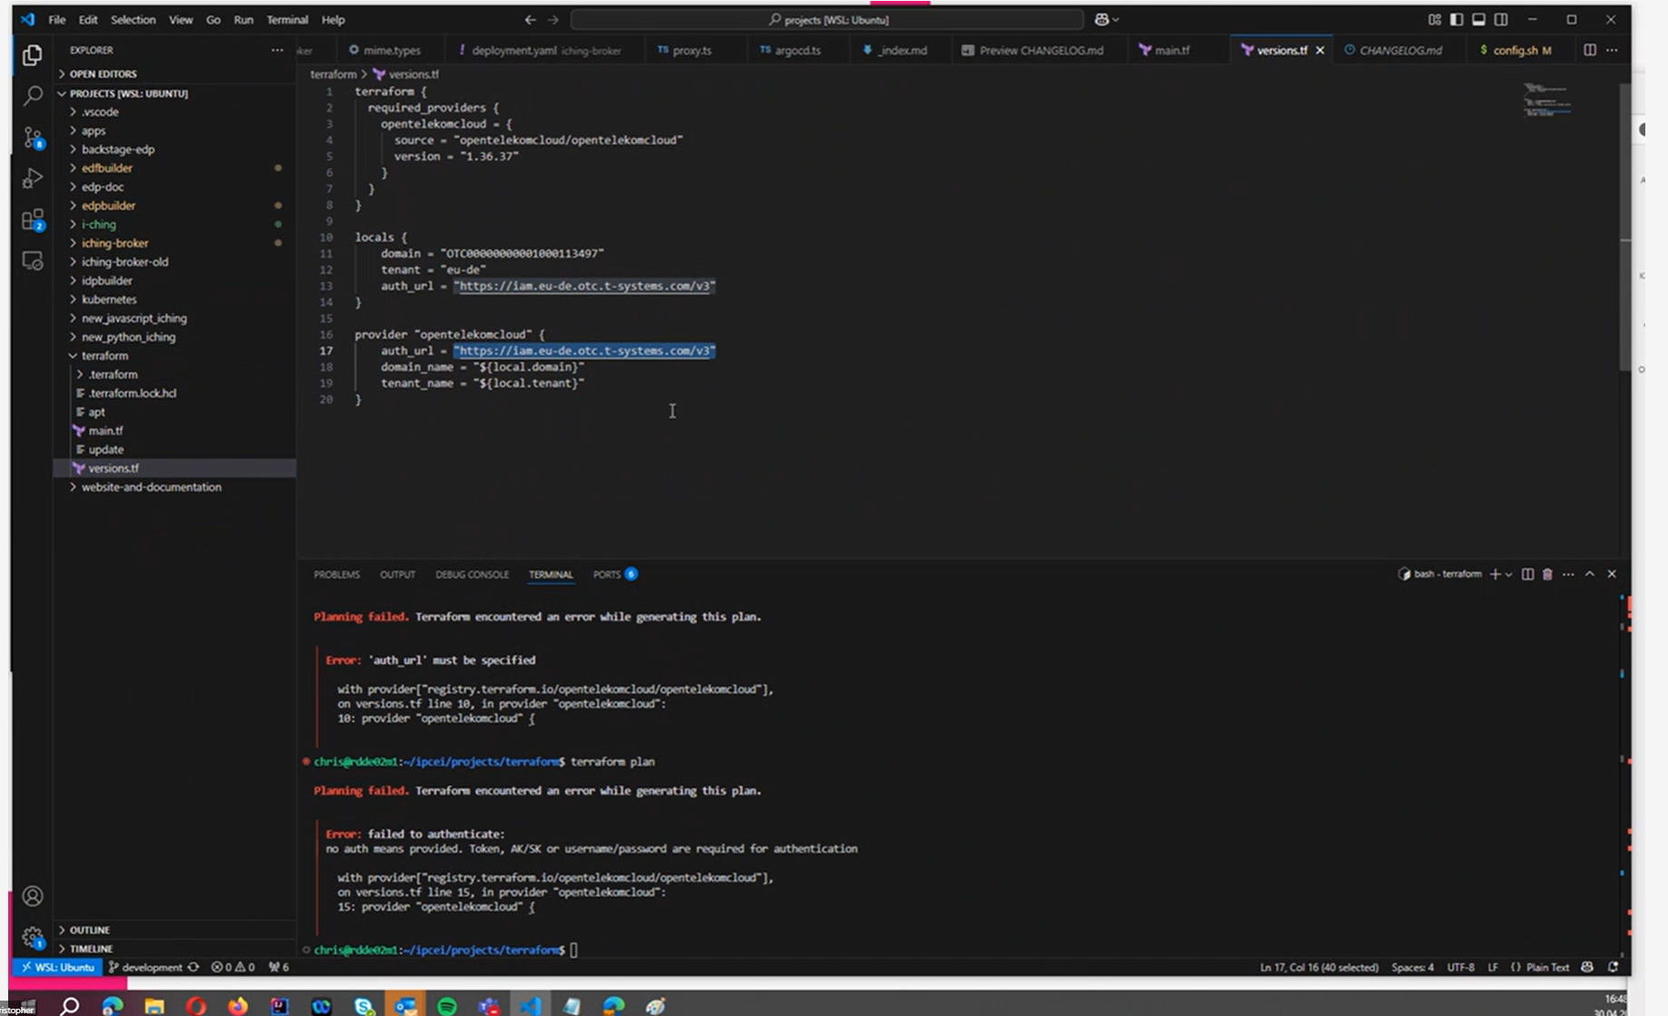Click the development branch in status bar
This screenshot has width=1668, height=1016.
pyautogui.click(x=145, y=967)
